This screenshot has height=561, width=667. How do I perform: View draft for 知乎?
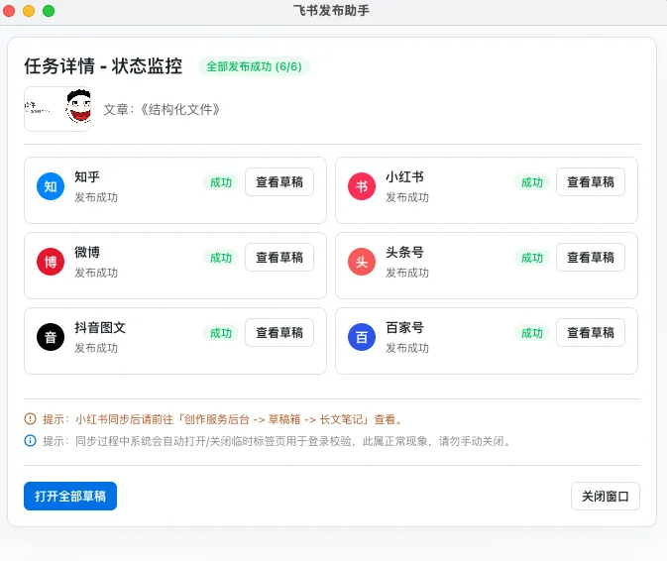(279, 182)
